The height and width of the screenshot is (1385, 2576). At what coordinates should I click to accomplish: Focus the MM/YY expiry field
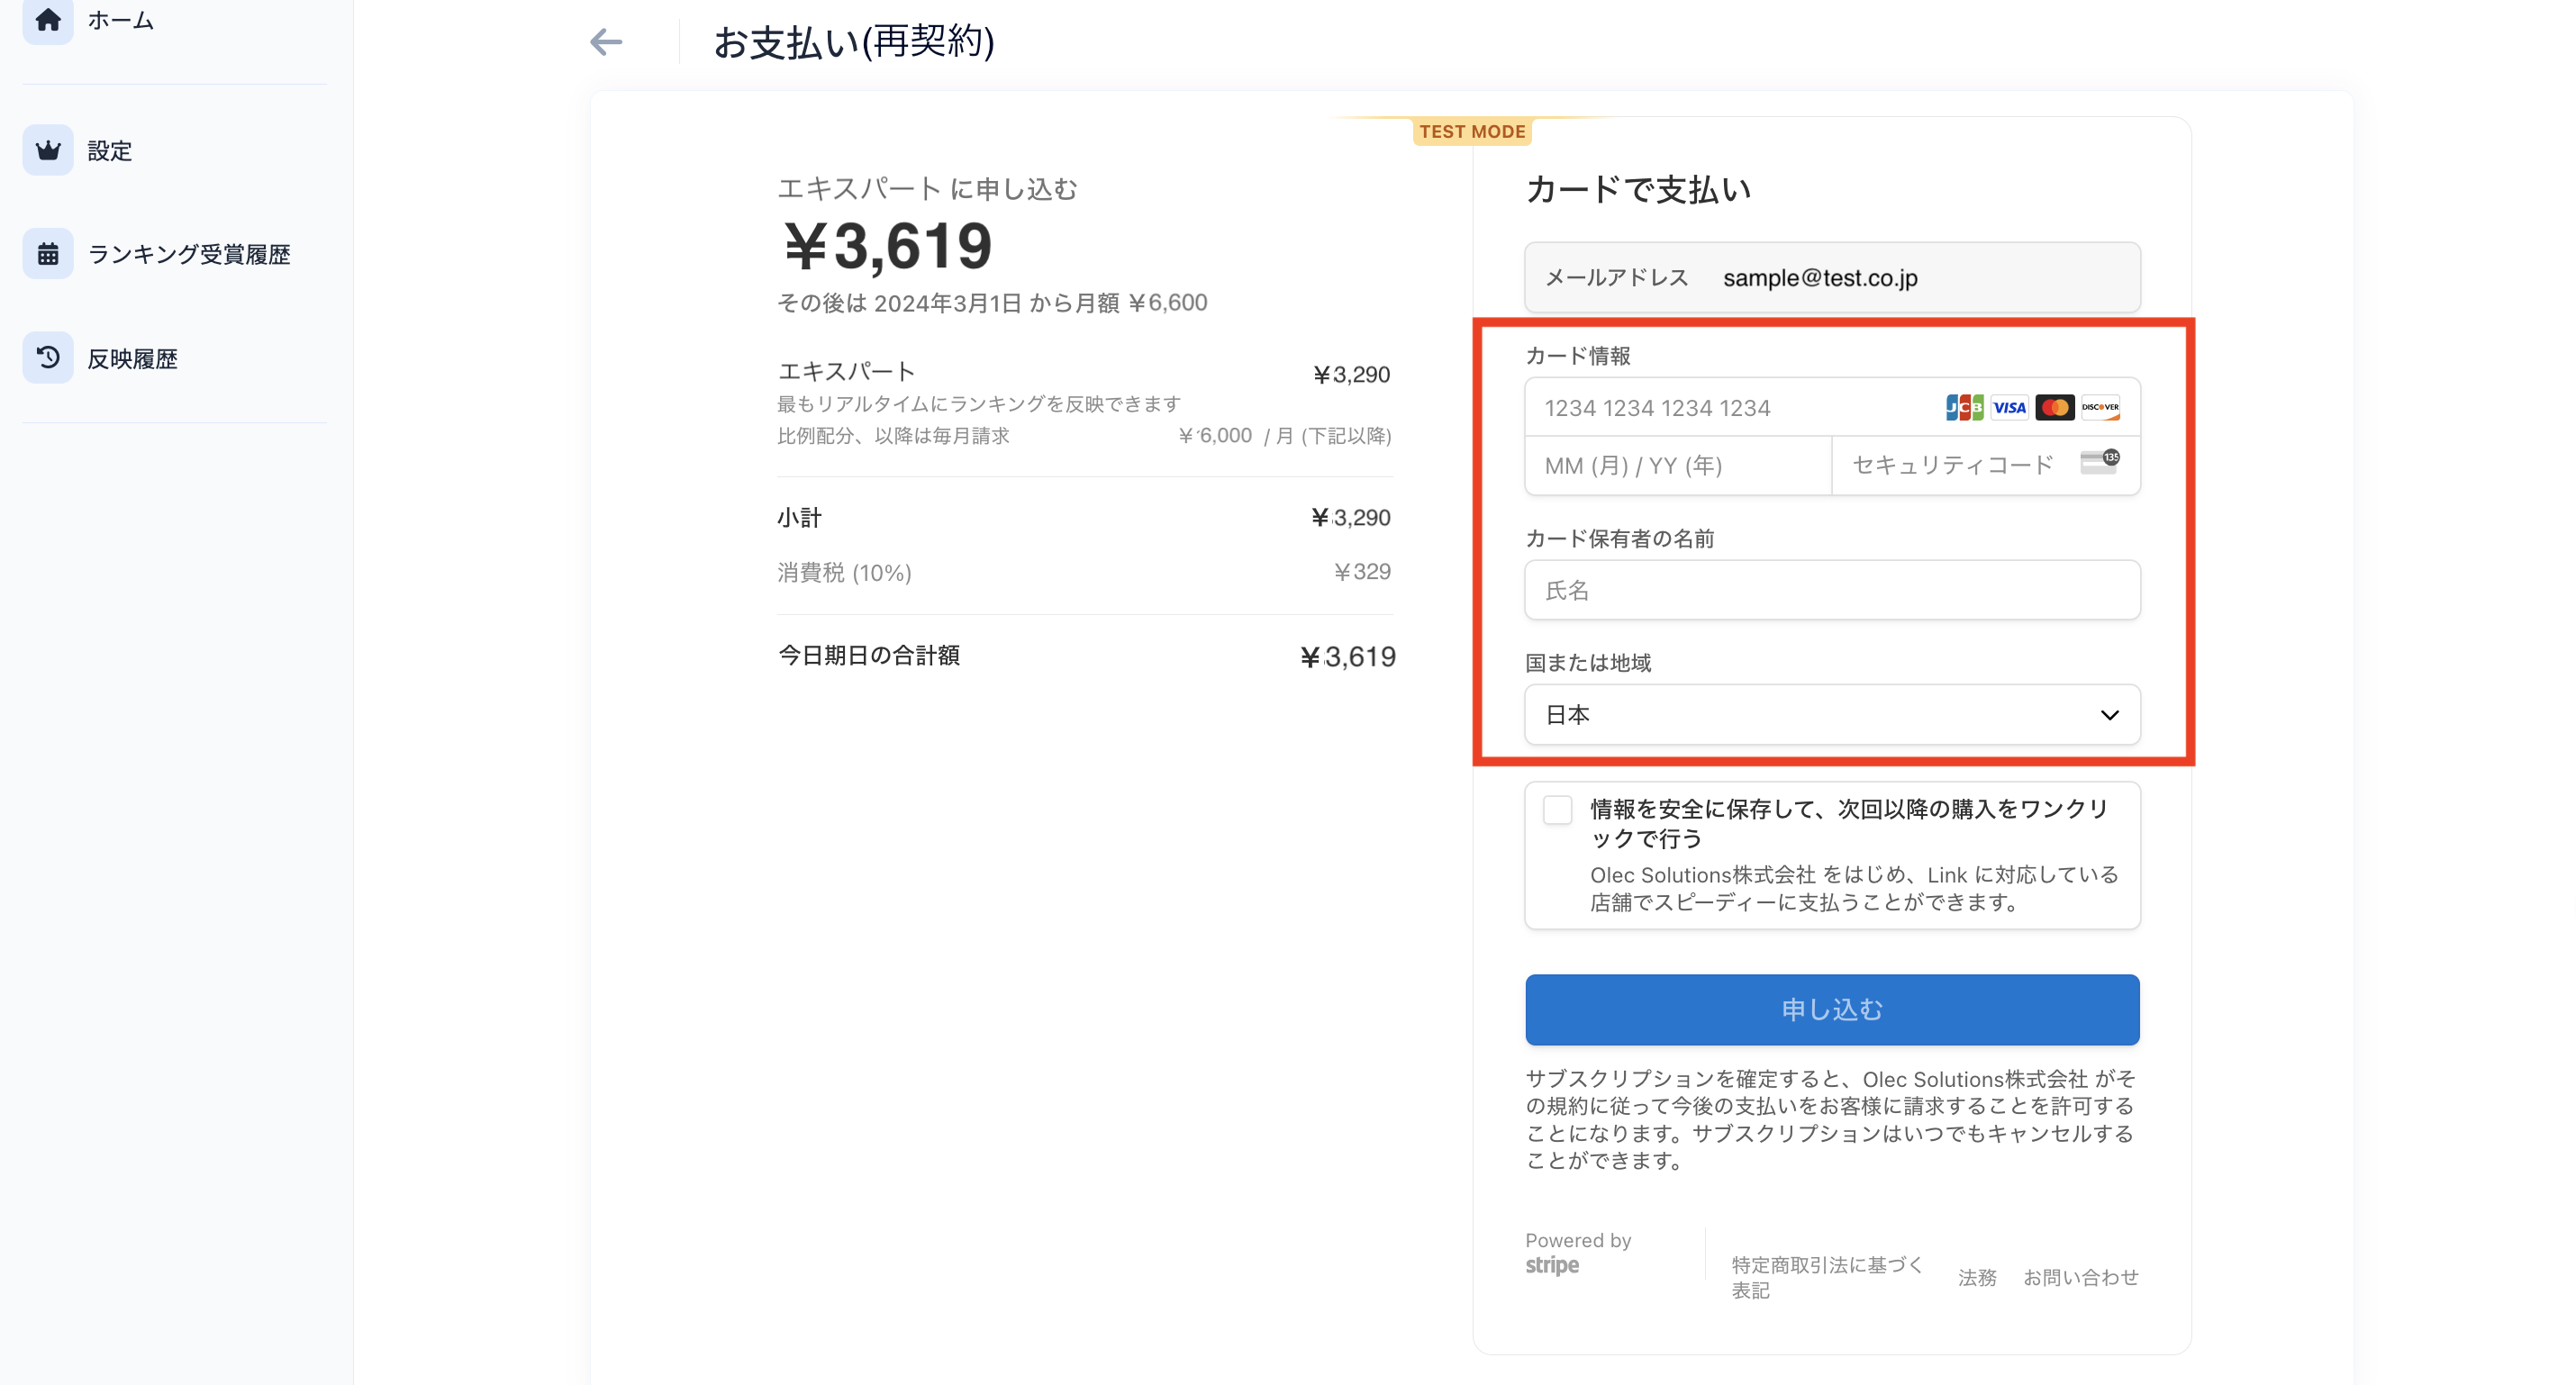click(x=1678, y=465)
